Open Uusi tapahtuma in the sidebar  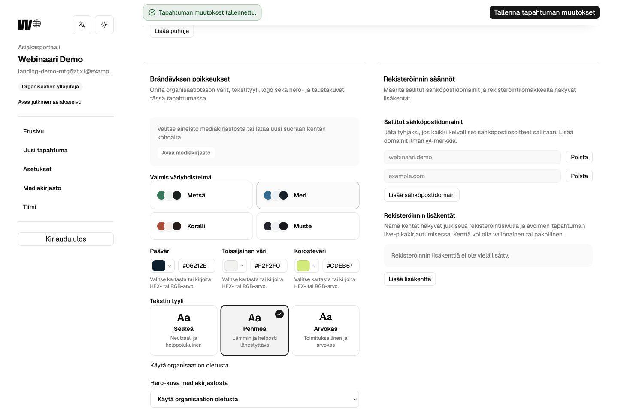point(45,150)
